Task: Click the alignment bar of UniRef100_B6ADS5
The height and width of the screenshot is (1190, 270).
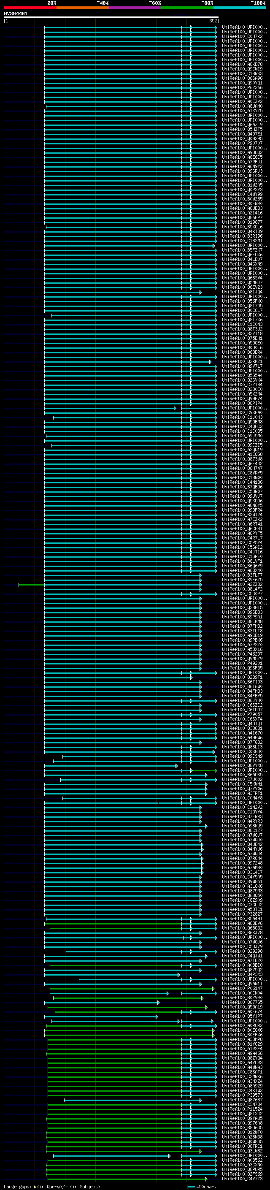Action: click(x=126, y=775)
